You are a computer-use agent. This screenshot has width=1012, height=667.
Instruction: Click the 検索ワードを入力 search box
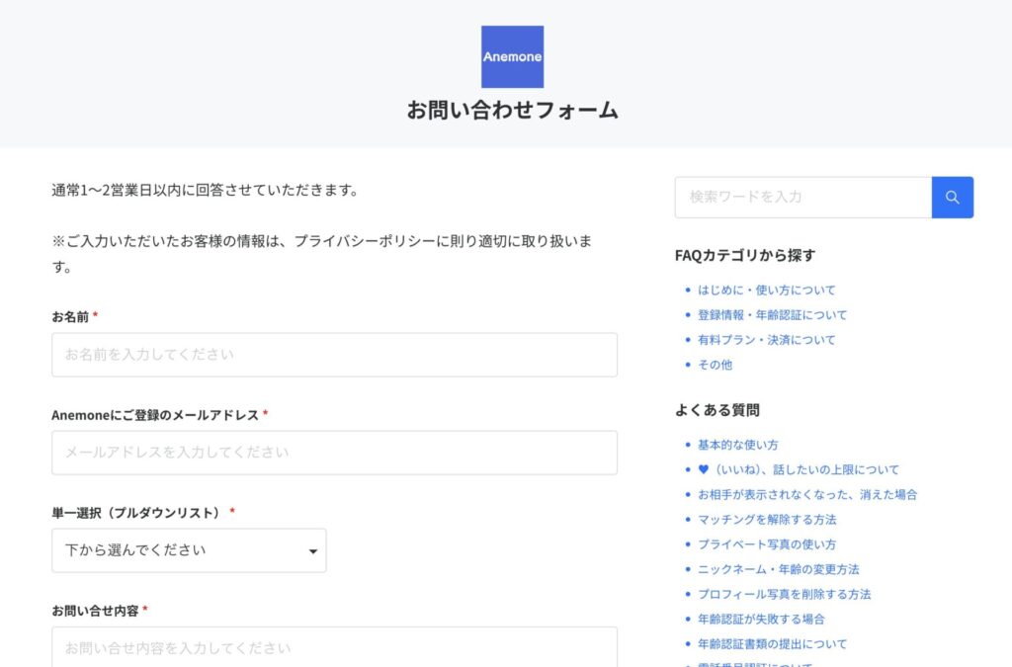coord(801,197)
